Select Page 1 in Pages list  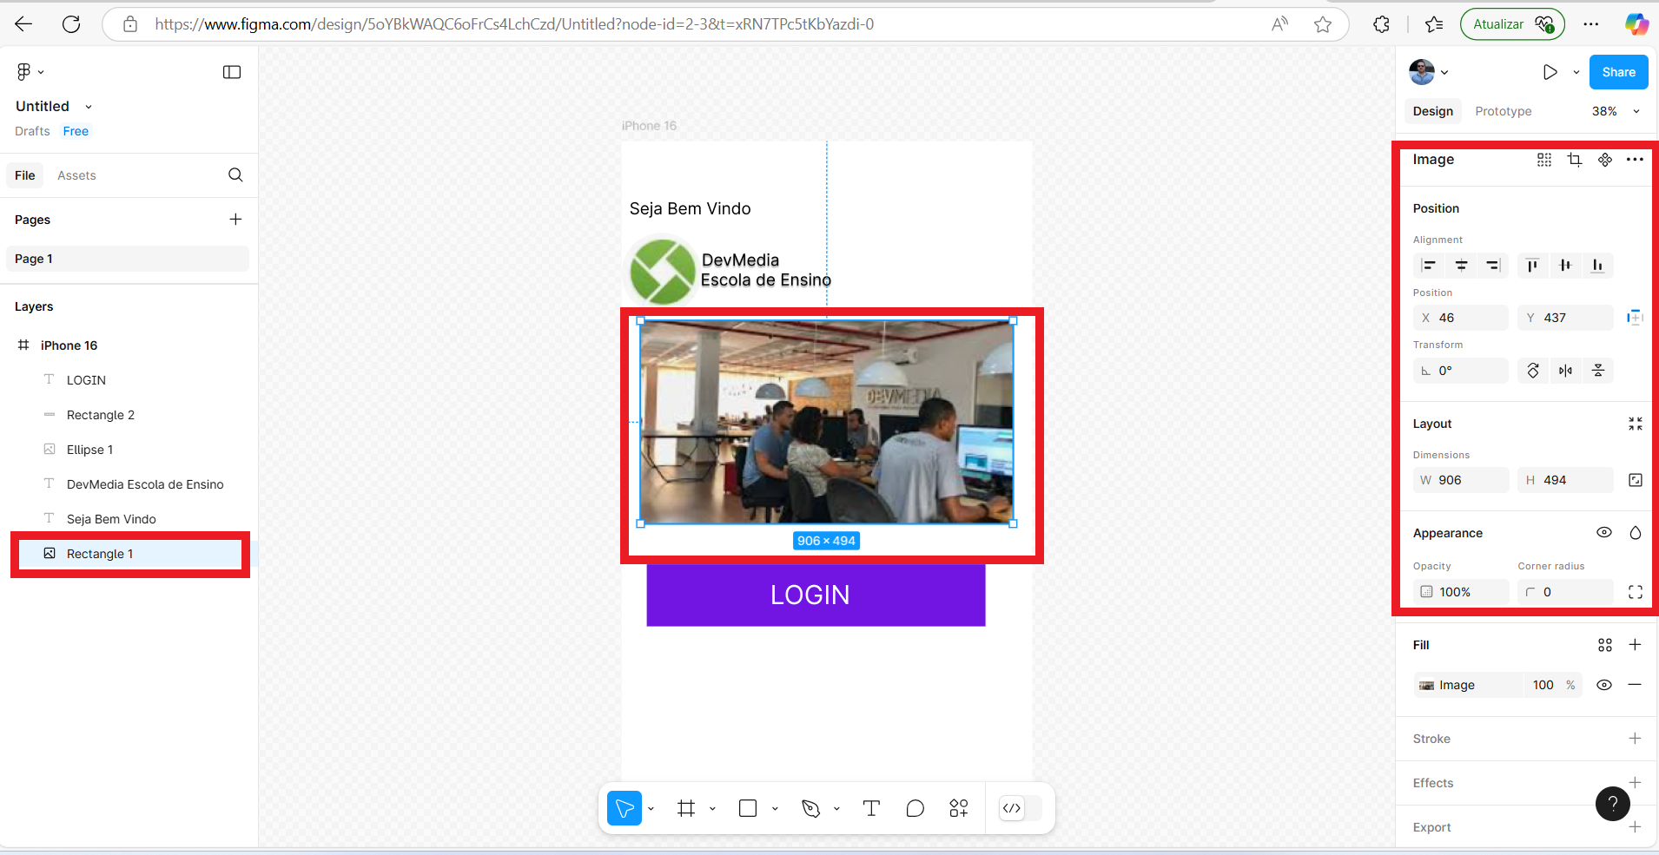coord(128,259)
